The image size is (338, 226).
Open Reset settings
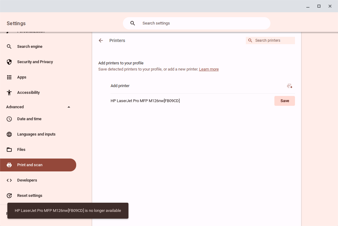pyautogui.click(x=38, y=195)
